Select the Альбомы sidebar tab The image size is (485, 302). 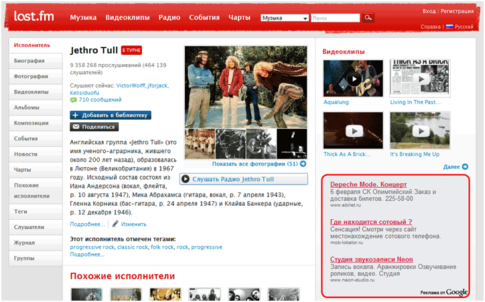point(36,108)
